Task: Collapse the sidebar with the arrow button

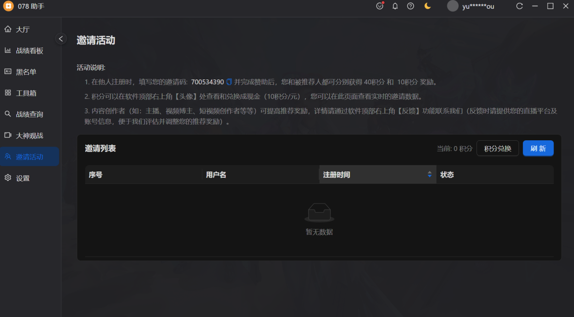Action: click(x=61, y=39)
